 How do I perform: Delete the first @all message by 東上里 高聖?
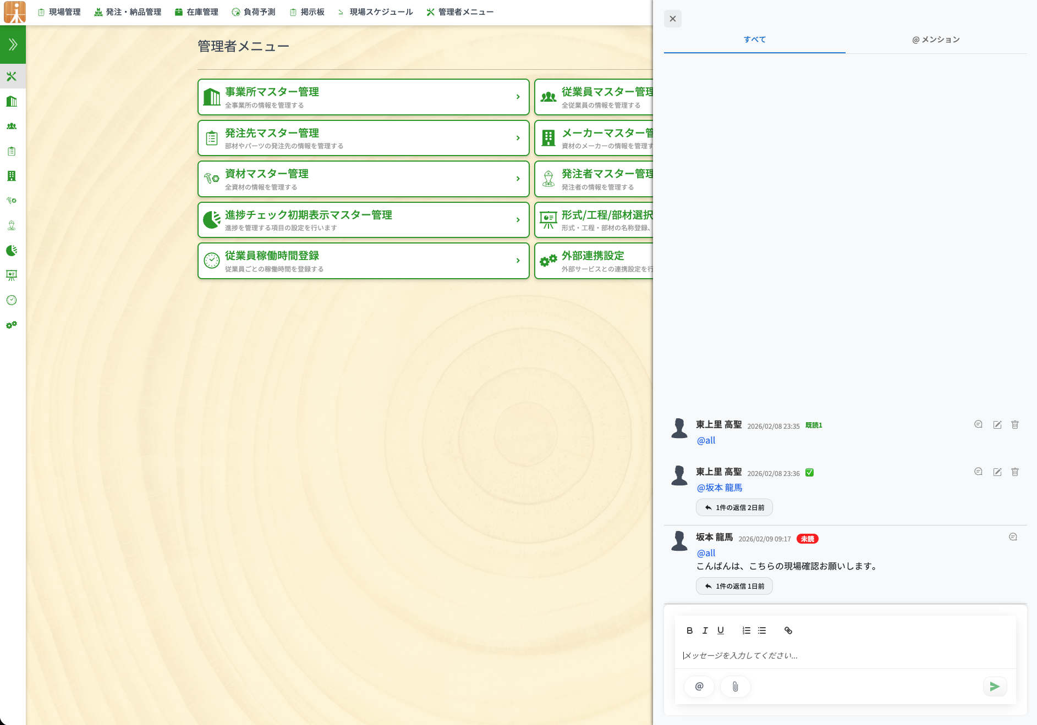point(1015,425)
